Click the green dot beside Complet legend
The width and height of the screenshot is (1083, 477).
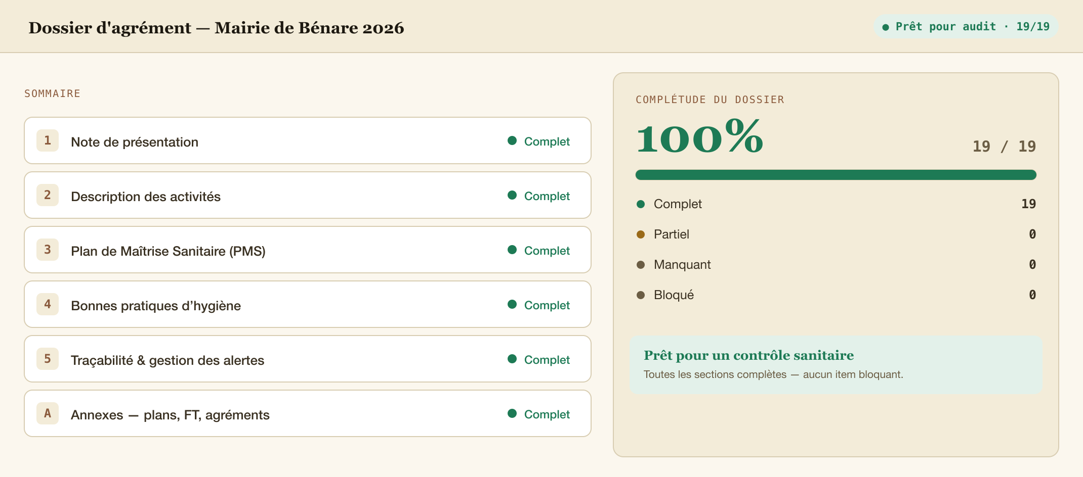tap(641, 204)
